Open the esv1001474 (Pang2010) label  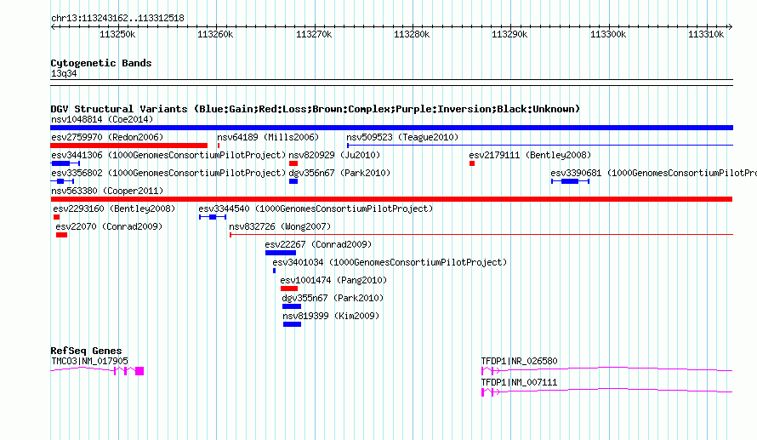(333, 280)
